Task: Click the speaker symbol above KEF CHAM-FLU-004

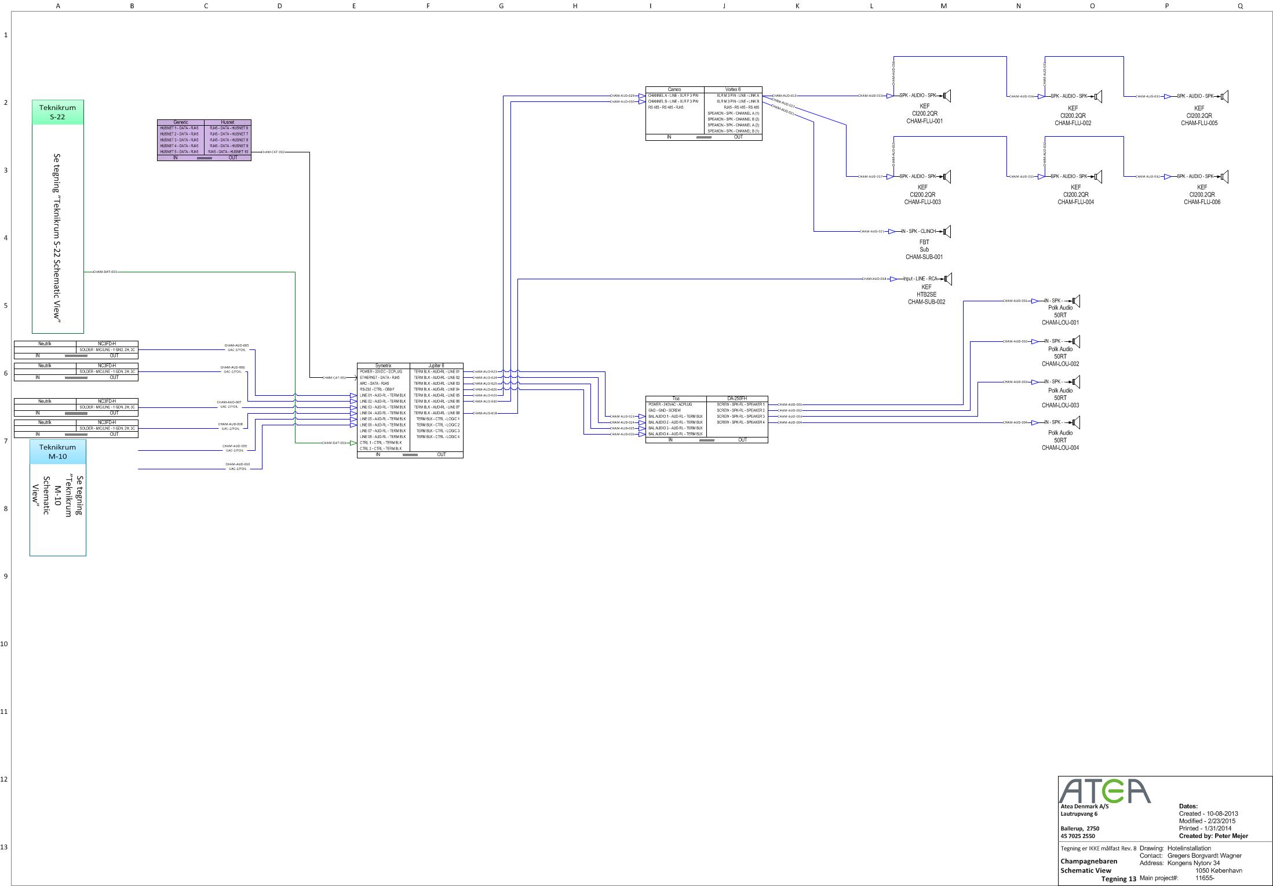Action: 1098,176
